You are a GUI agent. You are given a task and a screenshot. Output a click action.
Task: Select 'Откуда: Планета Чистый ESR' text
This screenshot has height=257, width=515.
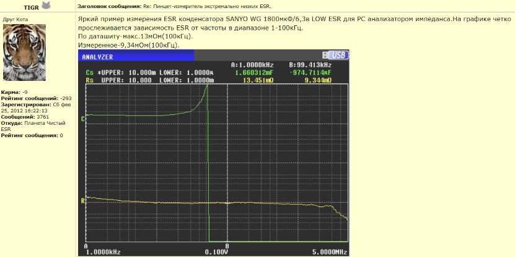[33, 126]
